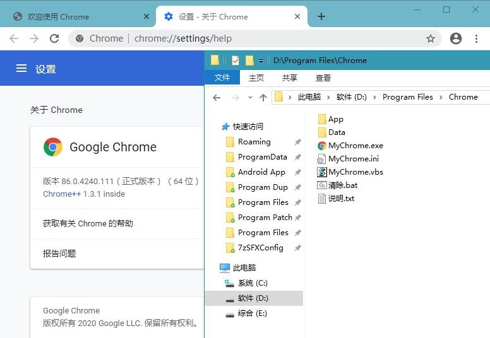Click the Chrome address bar
This screenshot has height=338, width=490.
click(x=253, y=38)
